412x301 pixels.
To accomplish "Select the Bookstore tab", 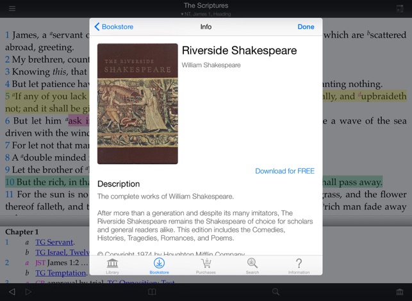I will coord(159,265).
